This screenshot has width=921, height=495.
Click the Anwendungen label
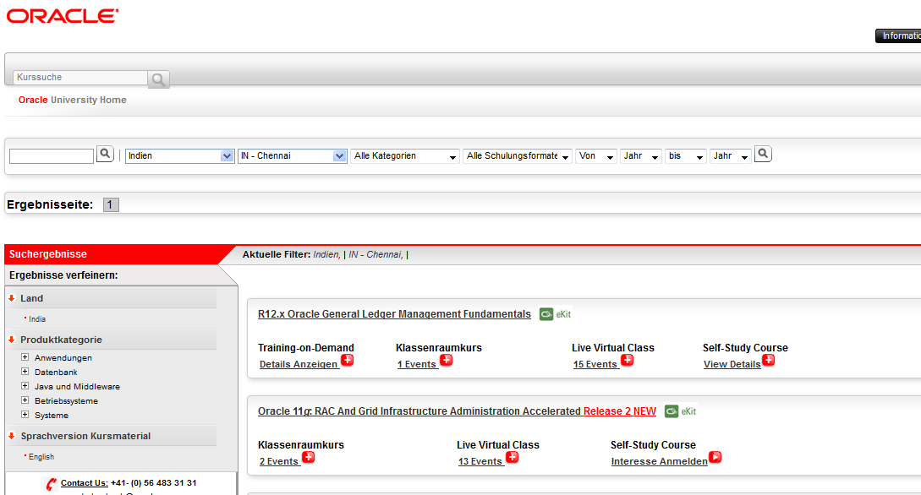pos(63,358)
